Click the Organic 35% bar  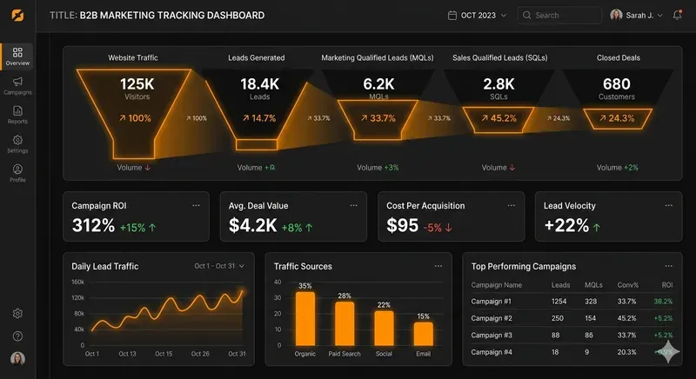click(305, 319)
